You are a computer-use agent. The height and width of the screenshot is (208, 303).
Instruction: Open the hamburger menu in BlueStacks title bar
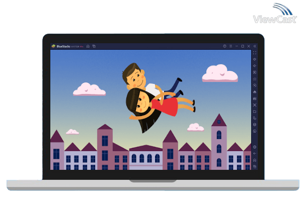tap(231, 46)
